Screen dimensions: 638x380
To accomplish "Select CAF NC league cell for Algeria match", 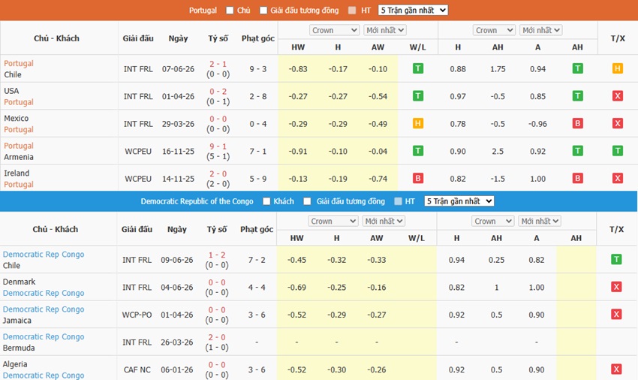I will coord(137,369).
